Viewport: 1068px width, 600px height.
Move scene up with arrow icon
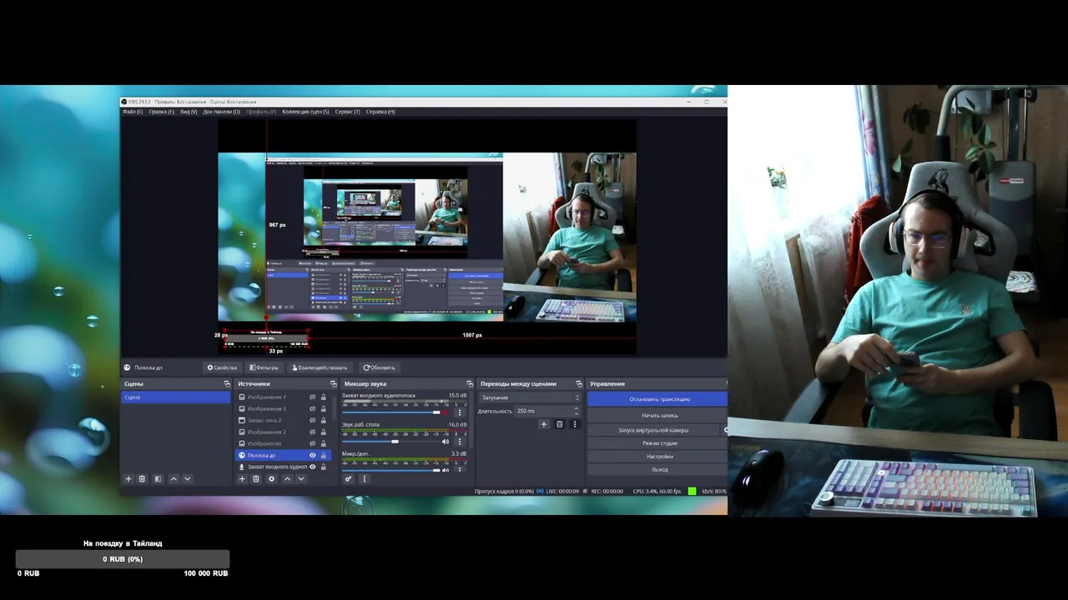point(174,479)
